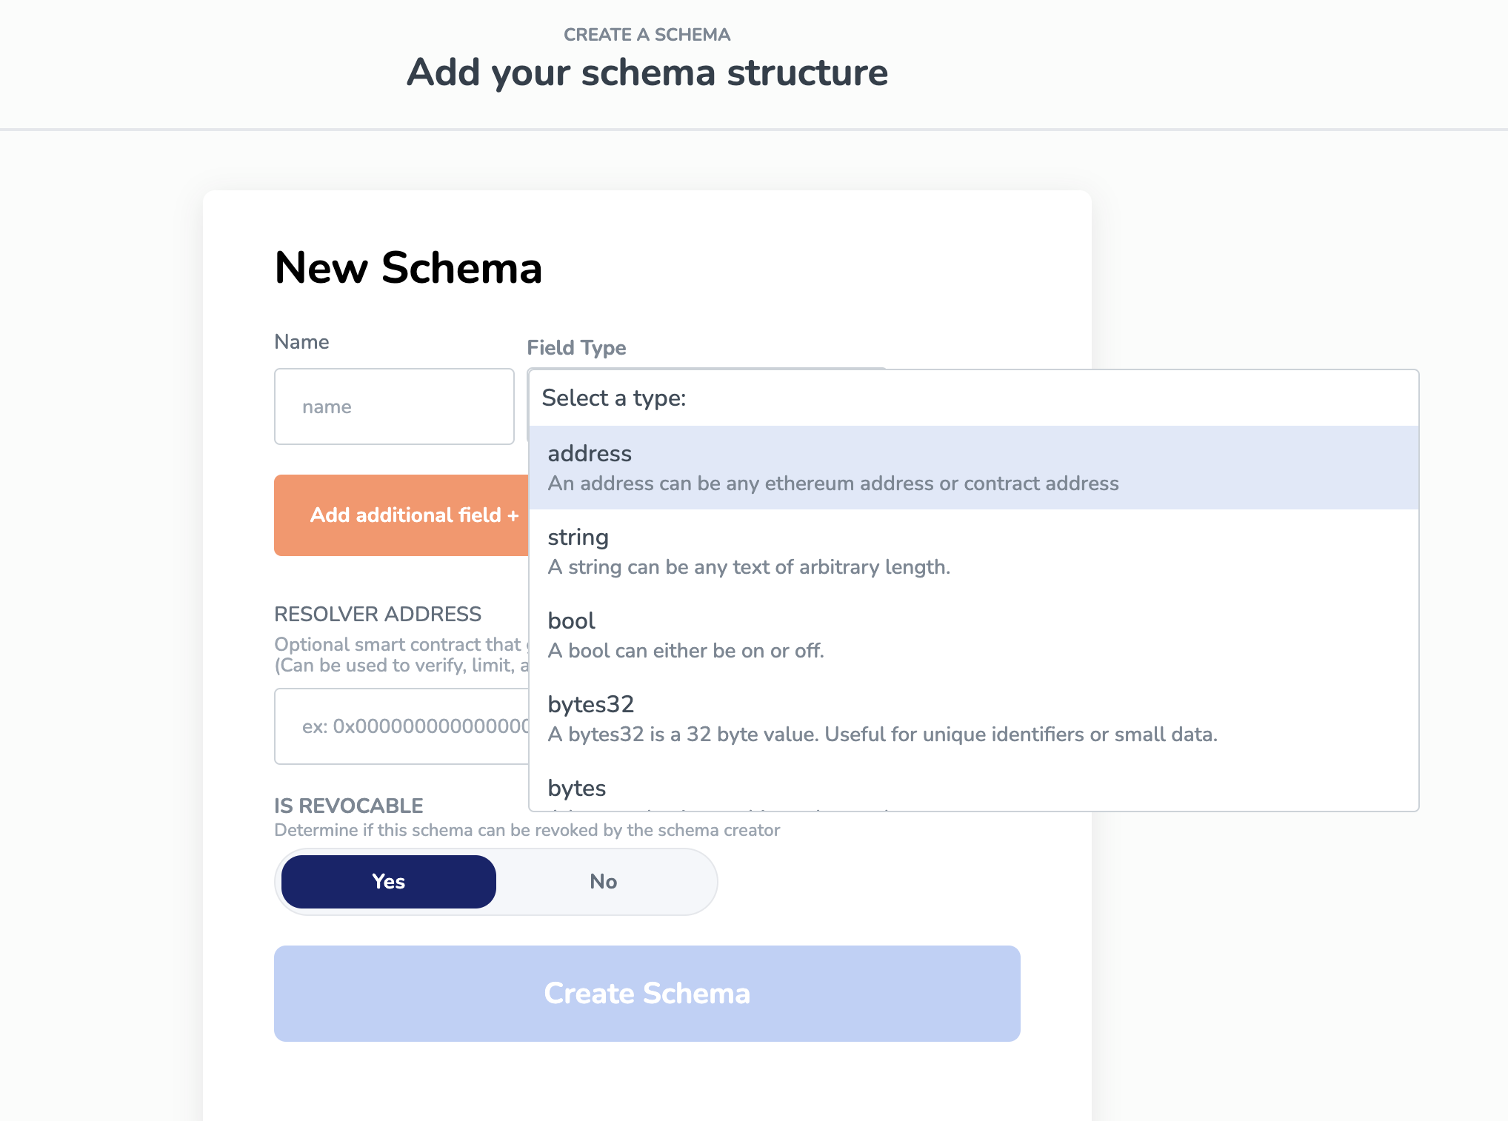Viewport: 1508px width, 1121px height.
Task: Enable revocability by selecting Yes
Action: 387,881
